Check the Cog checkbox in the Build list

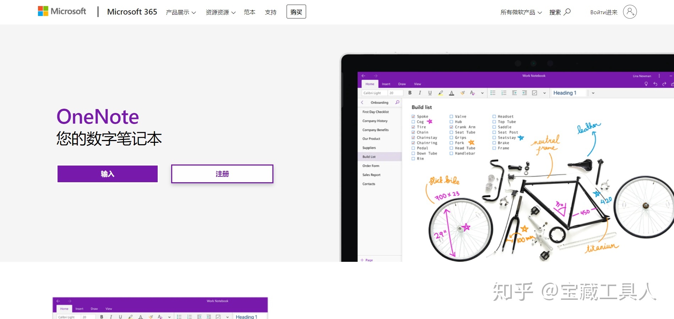413,122
